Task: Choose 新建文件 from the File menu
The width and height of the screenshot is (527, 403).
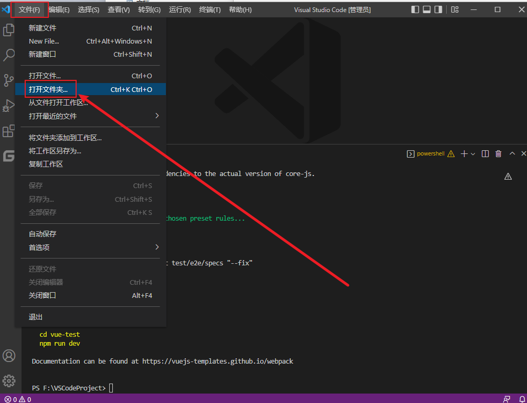Action: 90,28
